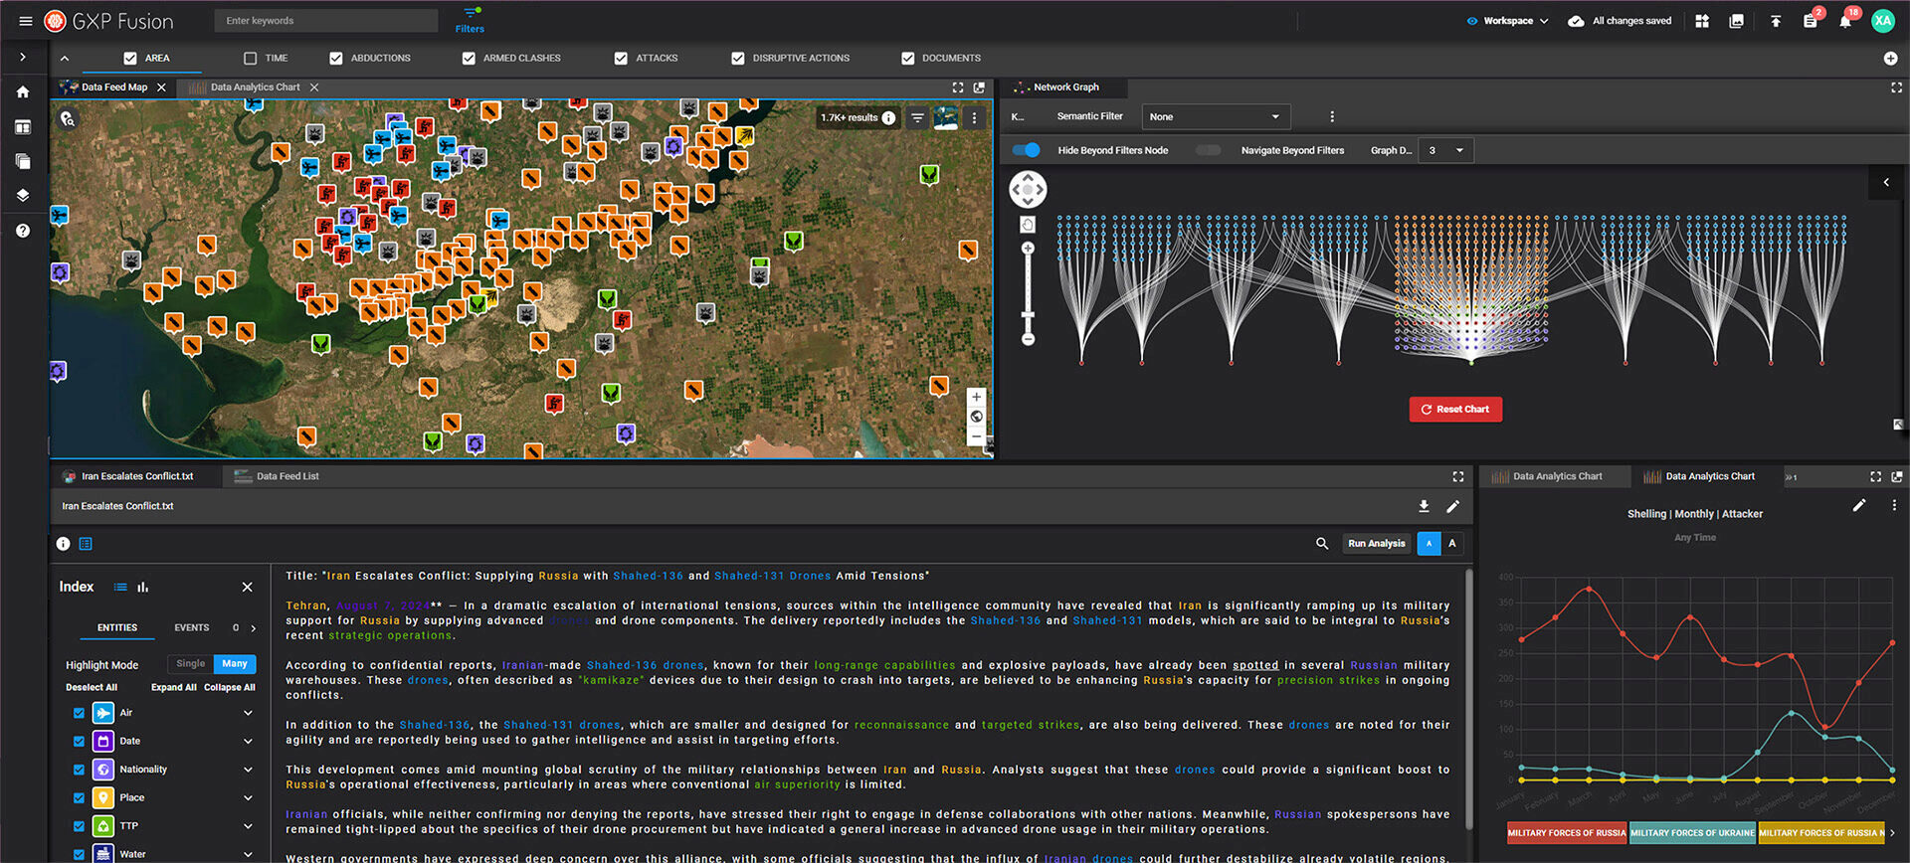The image size is (1910, 863).
Task: Open the Semantic Filter dropdown
Action: pyautogui.click(x=1215, y=117)
